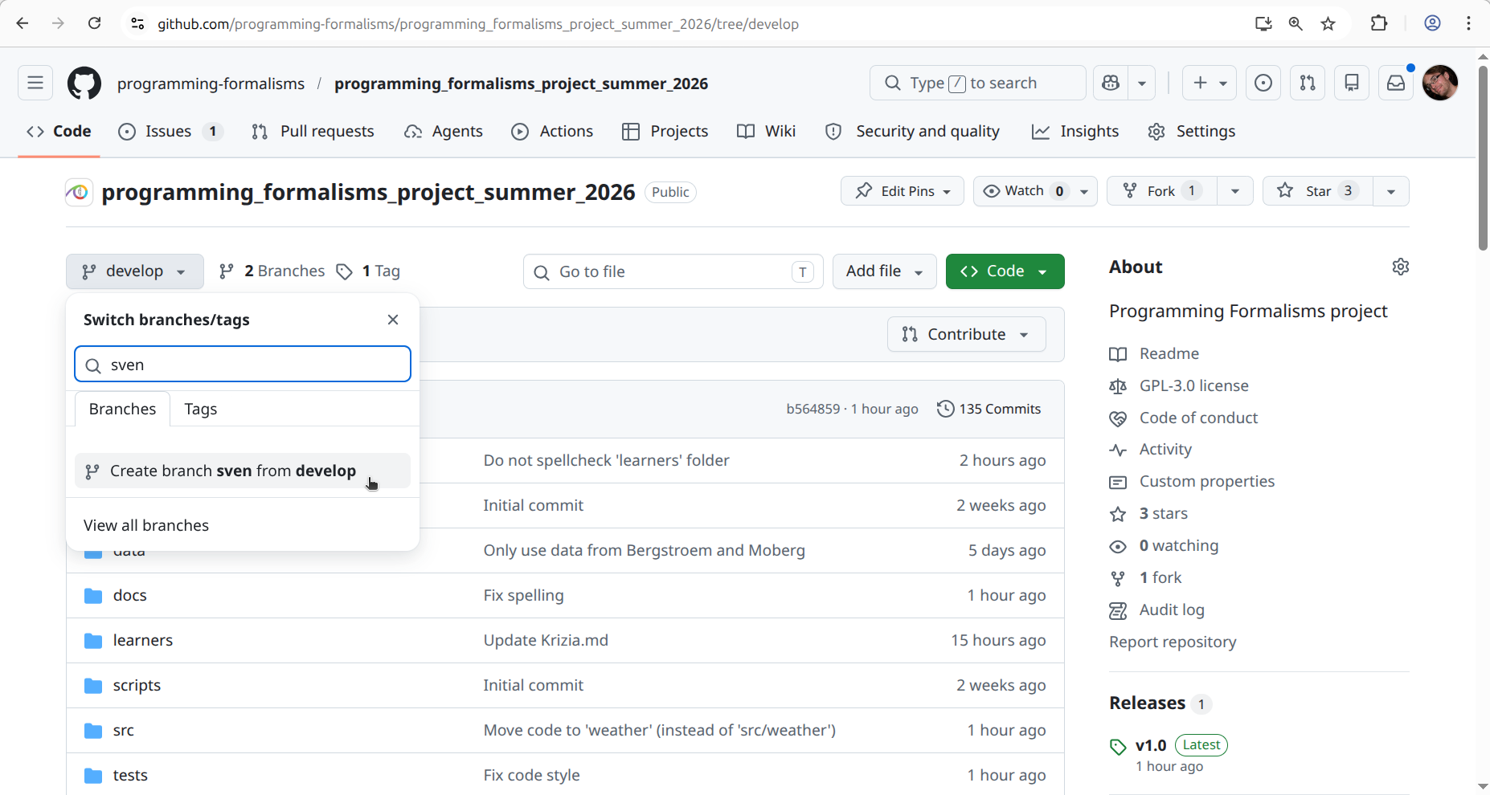Click the About settings gear icon

pyautogui.click(x=1401, y=267)
